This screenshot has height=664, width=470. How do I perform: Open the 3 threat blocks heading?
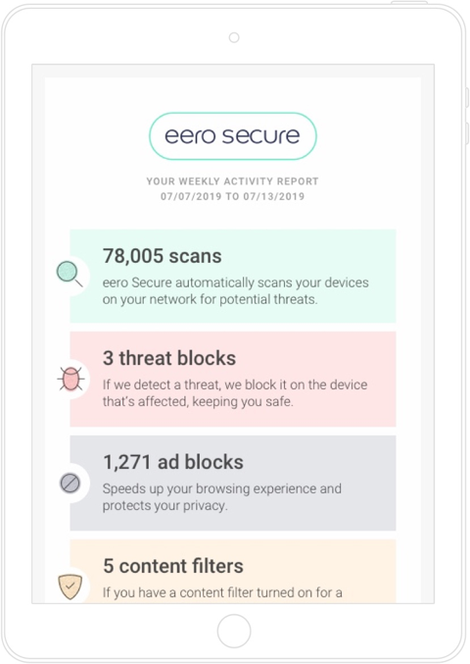(169, 358)
